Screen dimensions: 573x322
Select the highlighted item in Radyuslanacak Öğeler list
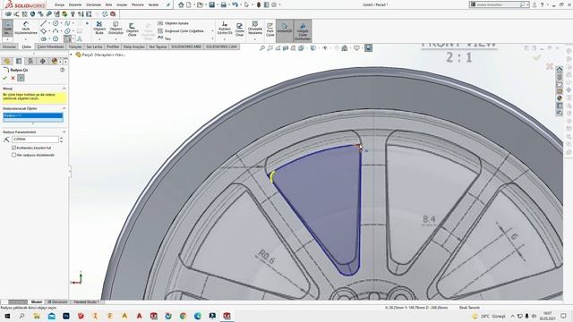click(33, 115)
